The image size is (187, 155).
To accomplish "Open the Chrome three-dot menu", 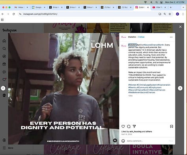I will pos(183,14).
